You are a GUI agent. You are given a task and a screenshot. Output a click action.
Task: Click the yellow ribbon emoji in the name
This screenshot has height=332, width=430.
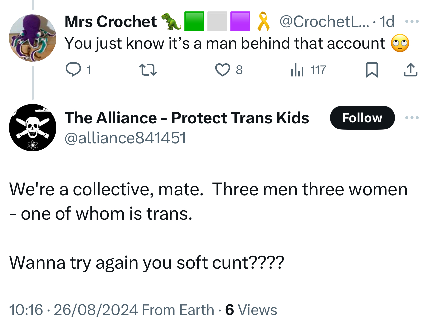click(263, 22)
